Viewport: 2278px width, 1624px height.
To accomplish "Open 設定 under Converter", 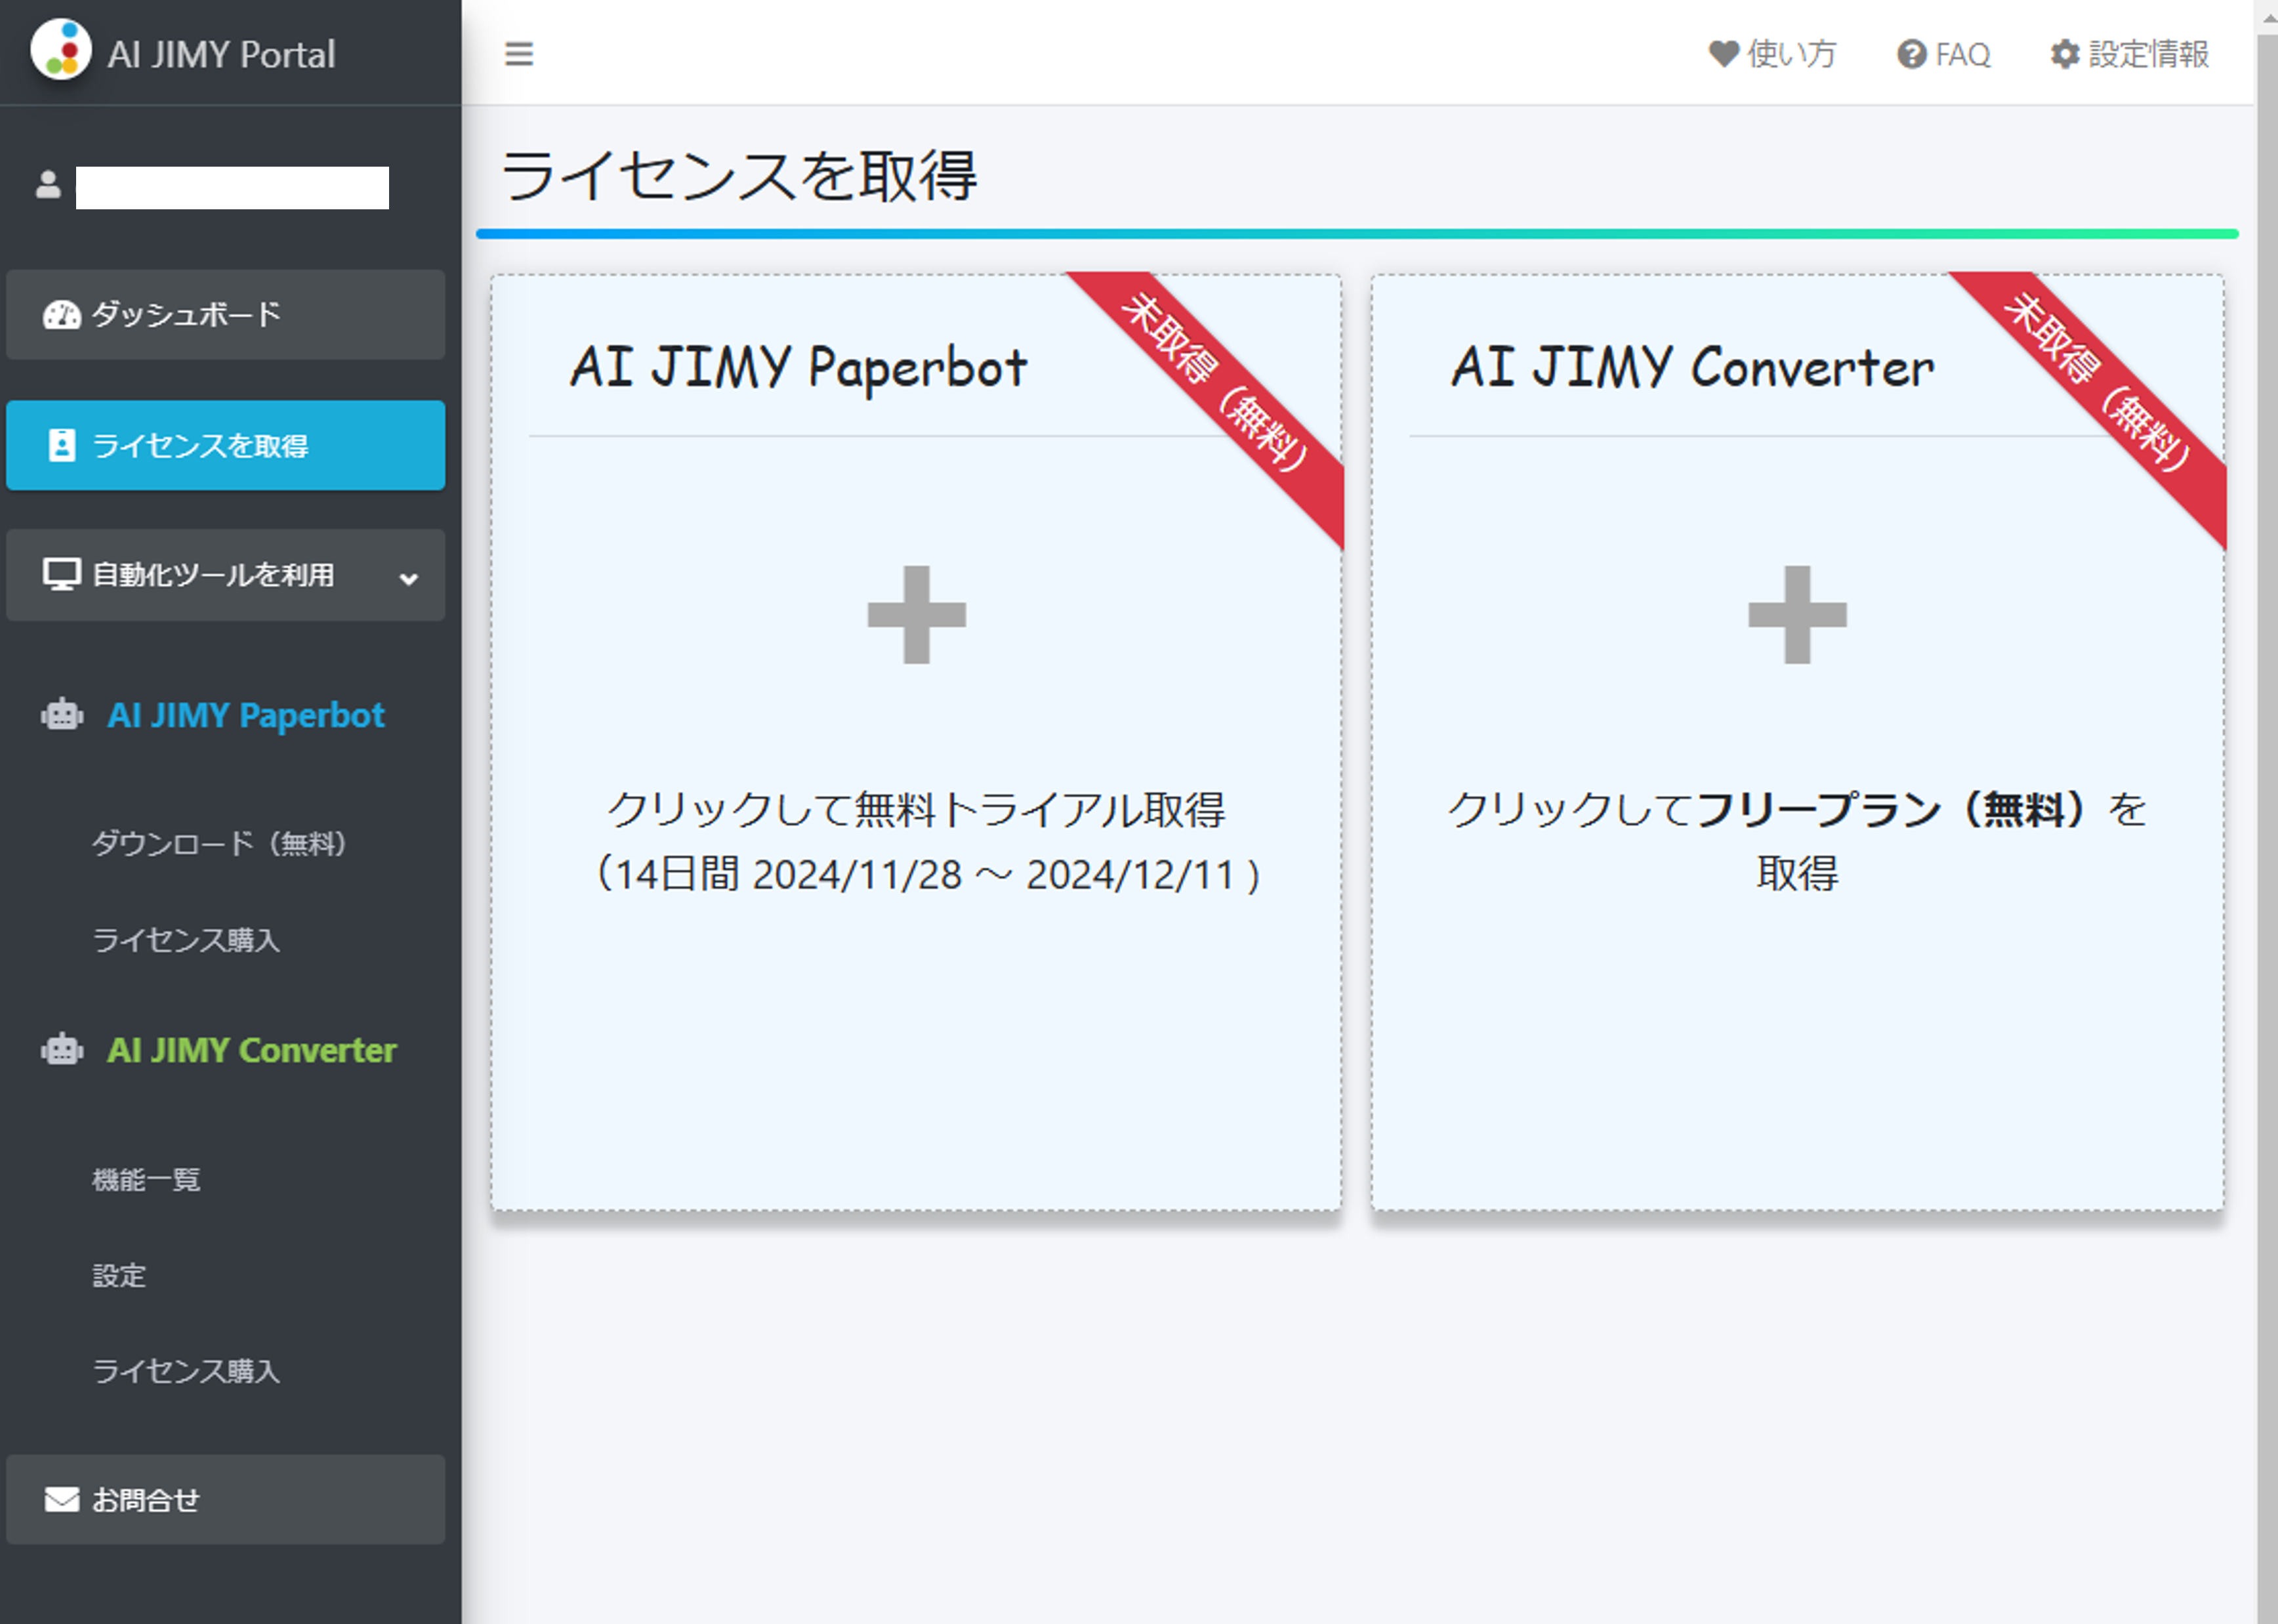I will pyautogui.click(x=119, y=1276).
